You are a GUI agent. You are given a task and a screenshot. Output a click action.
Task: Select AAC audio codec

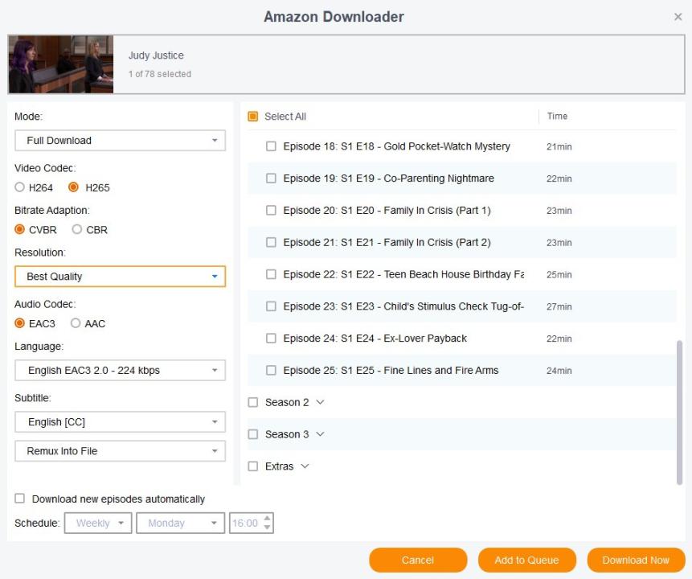point(76,324)
